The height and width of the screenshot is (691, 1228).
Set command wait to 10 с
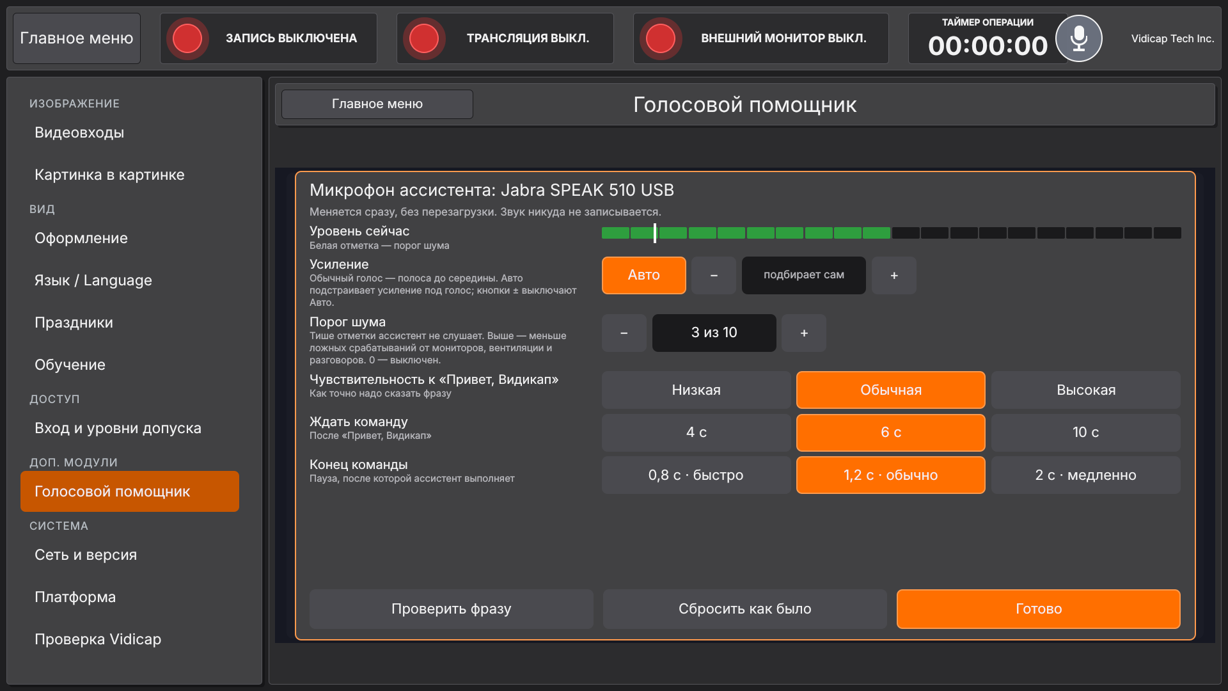click(x=1086, y=433)
